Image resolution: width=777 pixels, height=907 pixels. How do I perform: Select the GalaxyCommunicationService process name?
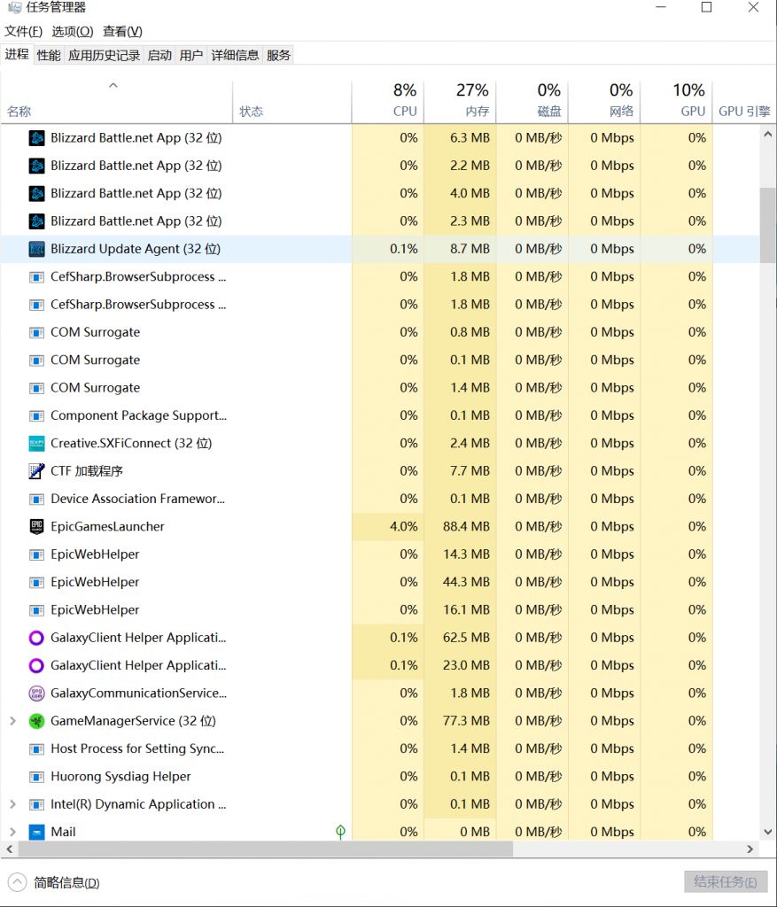tap(138, 694)
